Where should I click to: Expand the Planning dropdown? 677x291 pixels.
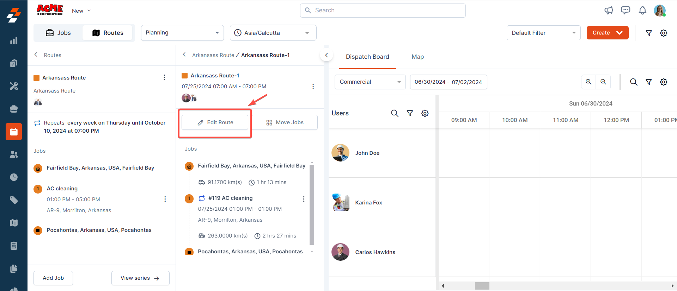pyautogui.click(x=182, y=33)
